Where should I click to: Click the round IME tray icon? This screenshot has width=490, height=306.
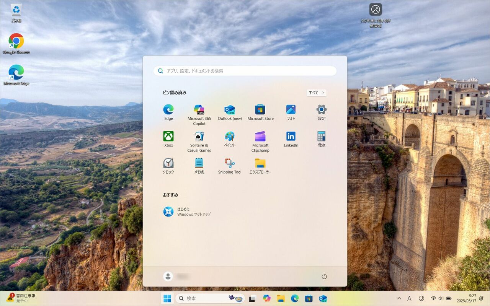pyautogui.click(x=421, y=298)
